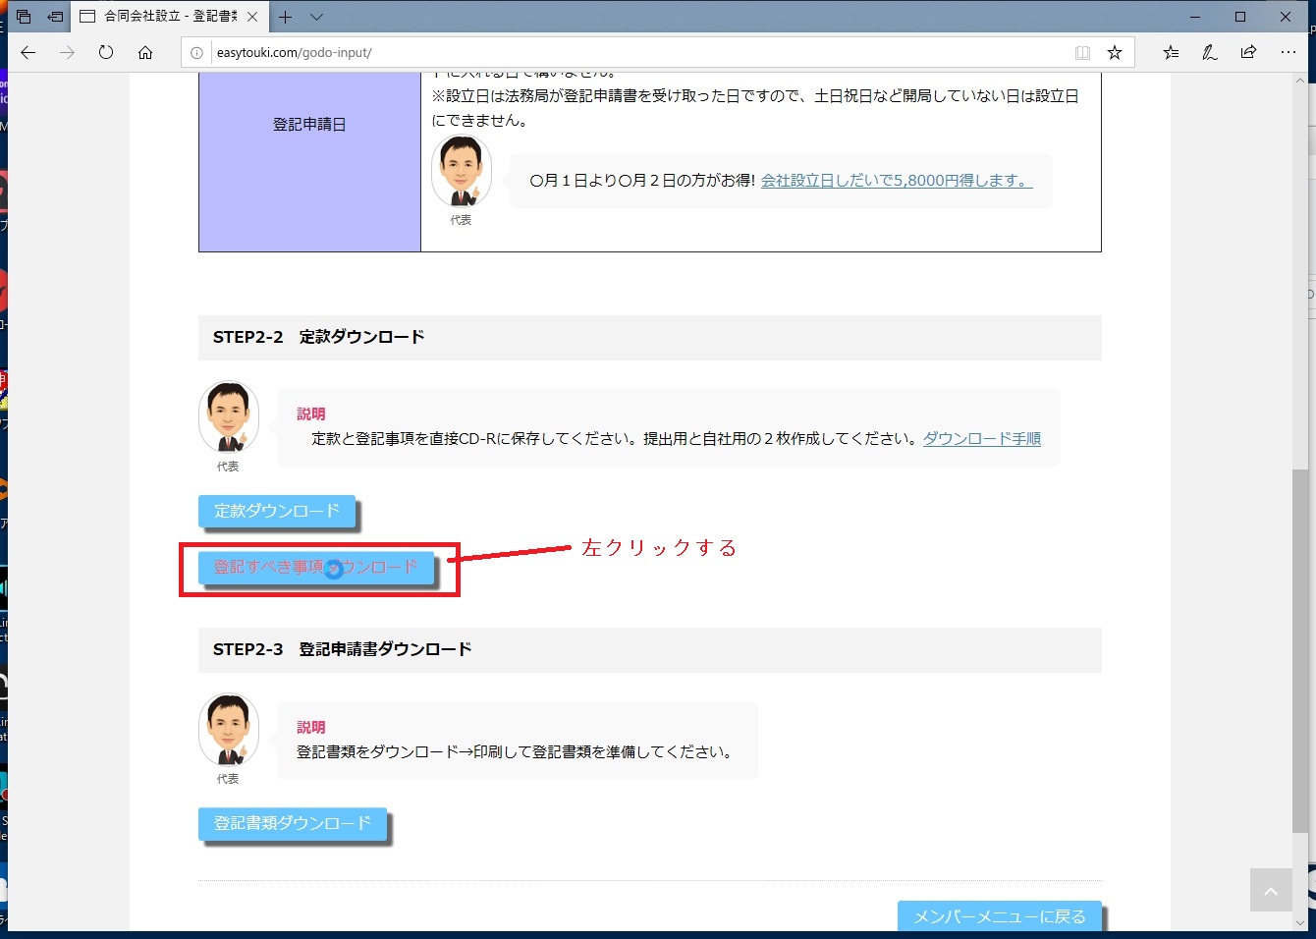Refresh the current page
The width and height of the screenshot is (1316, 939).
tap(106, 53)
